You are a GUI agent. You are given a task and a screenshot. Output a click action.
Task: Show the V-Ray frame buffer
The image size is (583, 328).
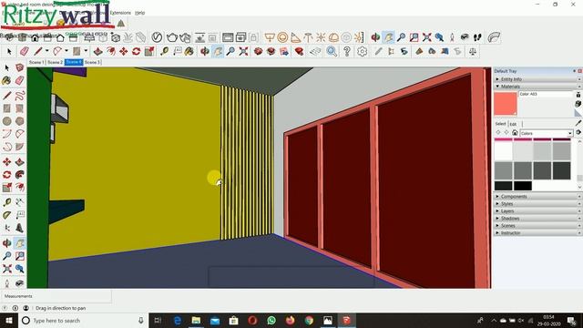coord(228,37)
